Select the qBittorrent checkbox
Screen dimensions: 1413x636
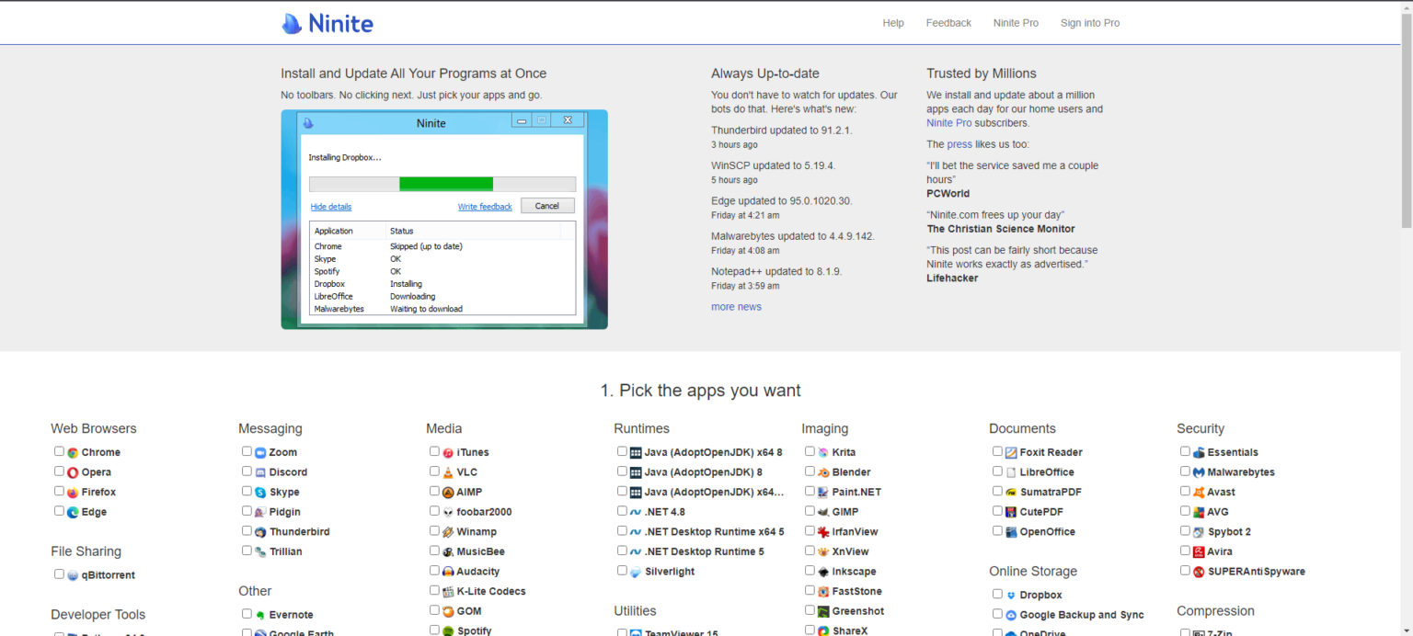tap(59, 574)
